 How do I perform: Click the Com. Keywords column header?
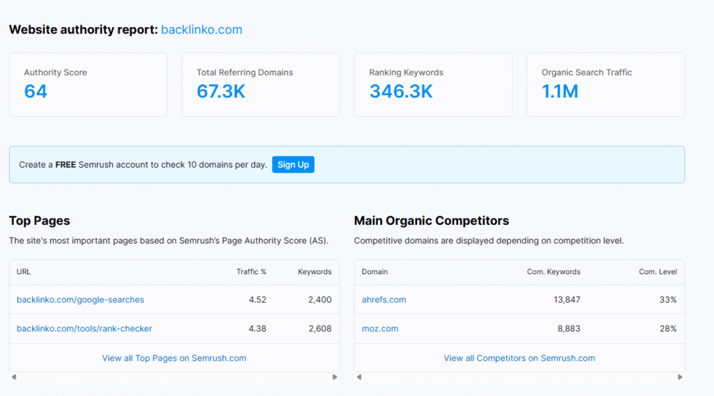click(553, 272)
